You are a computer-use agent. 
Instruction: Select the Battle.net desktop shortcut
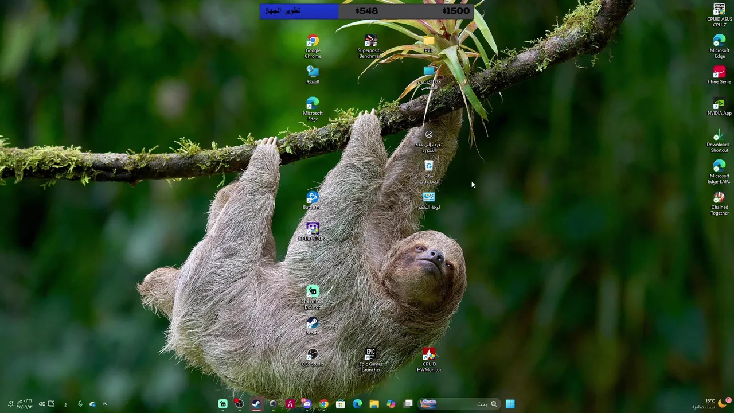click(x=313, y=201)
